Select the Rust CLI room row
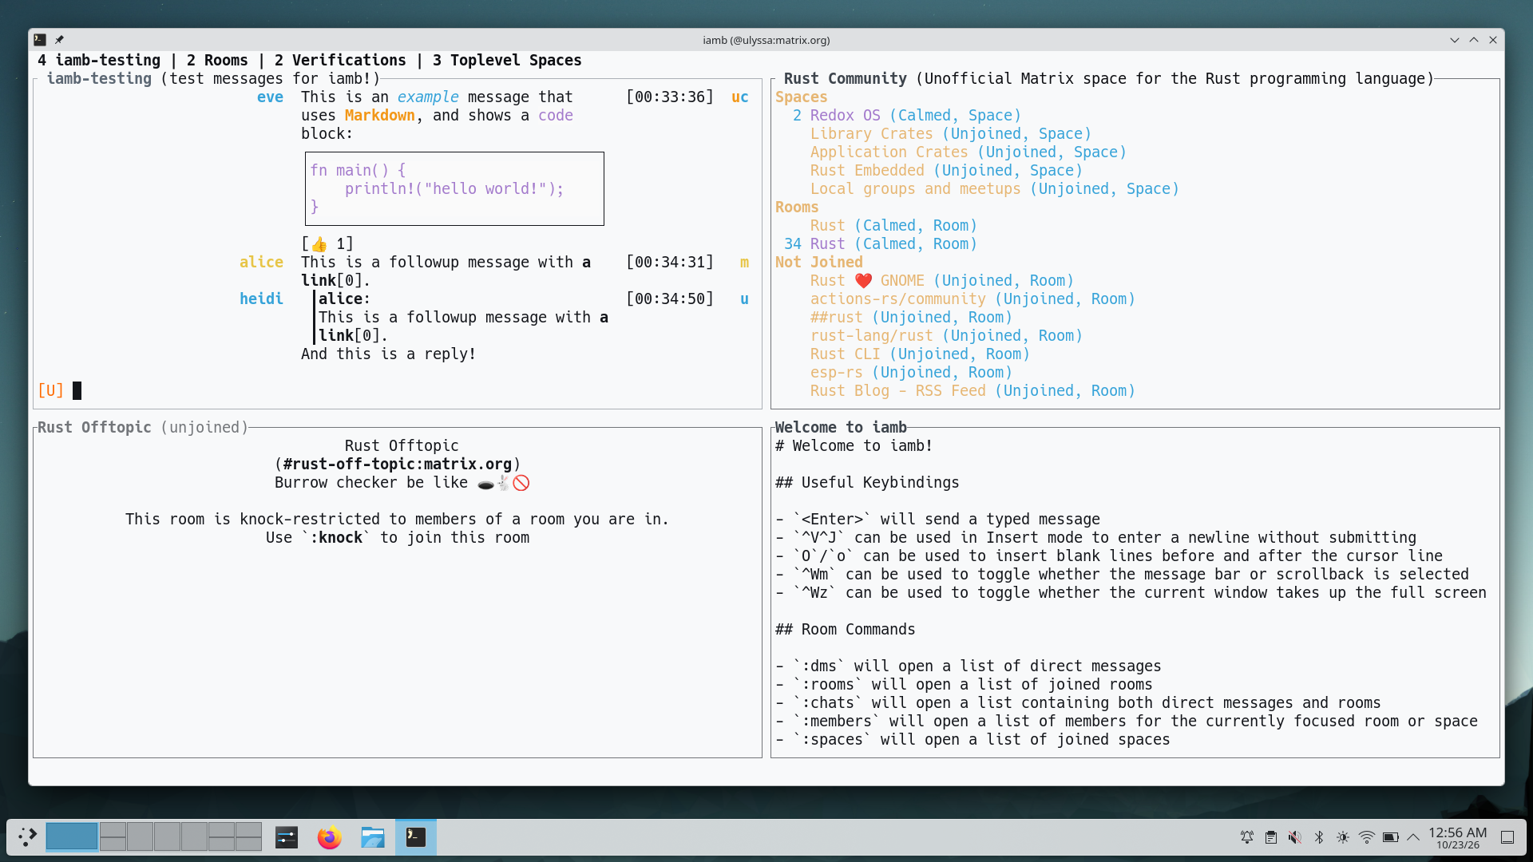Viewport: 1533px width, 862px height. [920, 354]
